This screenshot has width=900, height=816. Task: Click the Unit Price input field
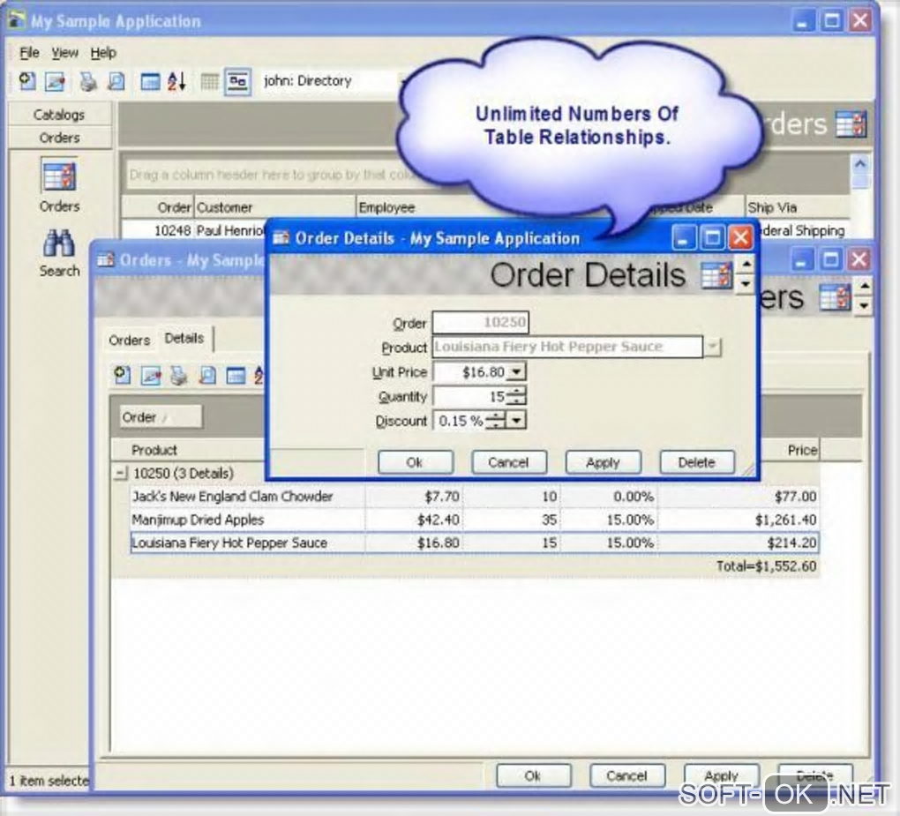[470, 372]
